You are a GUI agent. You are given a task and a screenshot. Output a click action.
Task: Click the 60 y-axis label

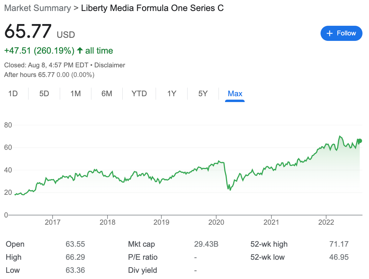coord(8,148)
